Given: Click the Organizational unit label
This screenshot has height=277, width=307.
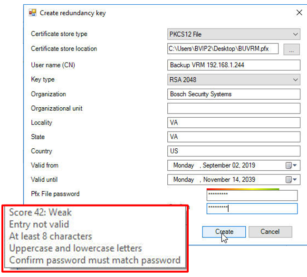Looking at the screenshot, I should (x=57, y=108).
